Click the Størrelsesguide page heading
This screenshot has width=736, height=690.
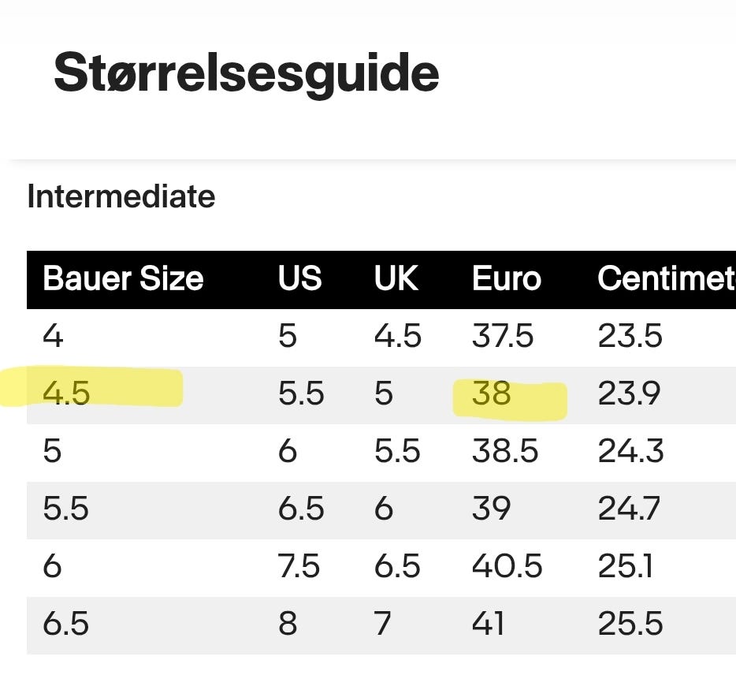[246, 74]
